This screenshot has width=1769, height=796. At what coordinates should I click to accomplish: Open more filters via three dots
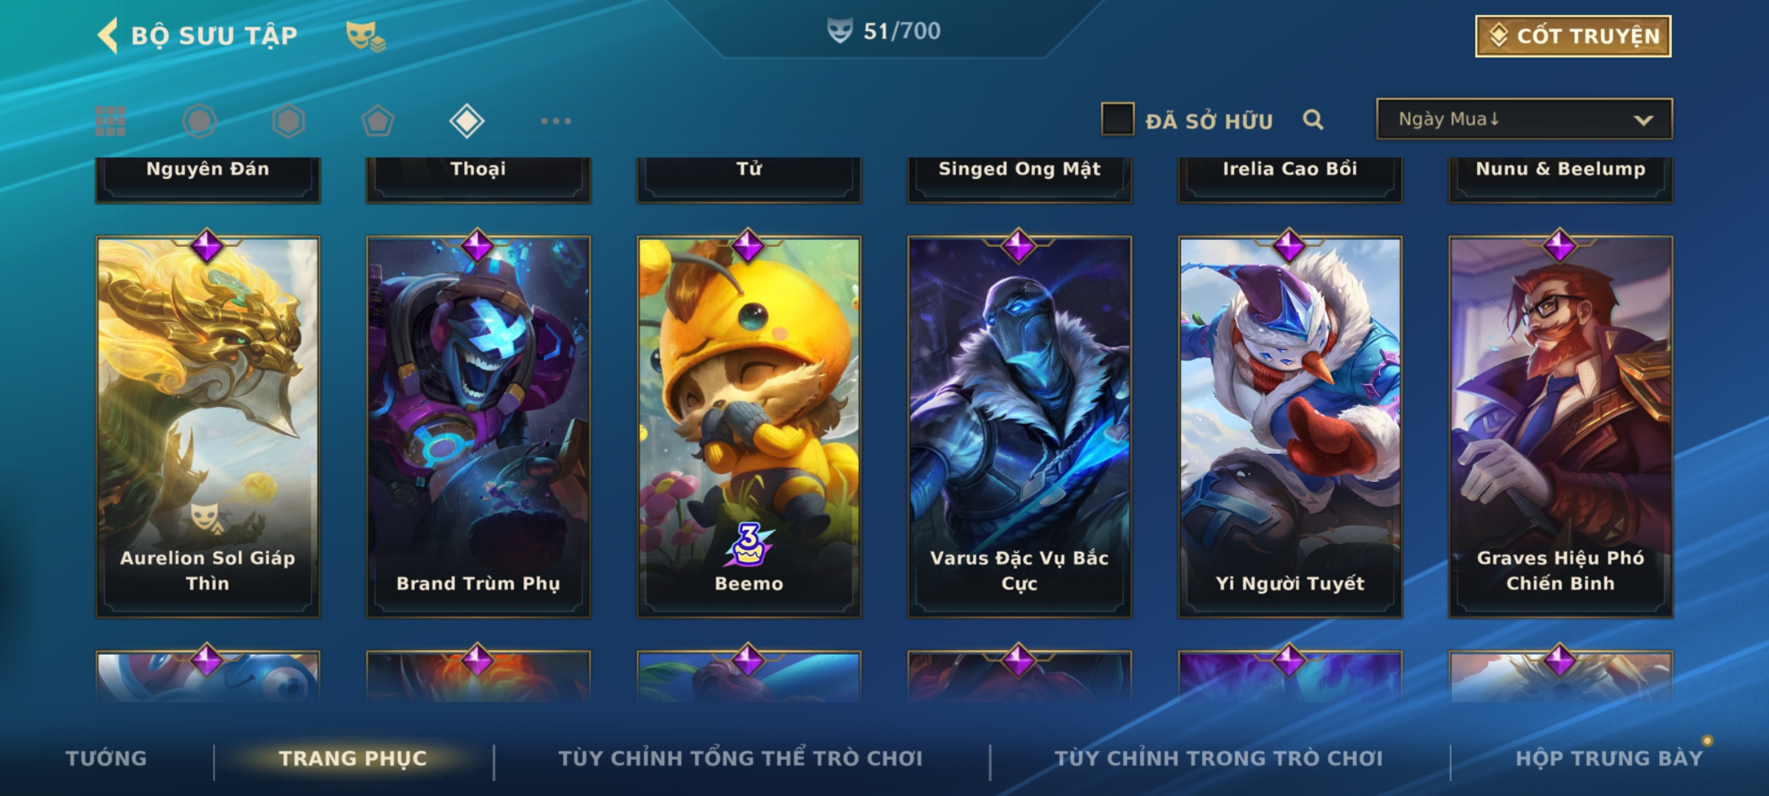click(x=556, y=121)
